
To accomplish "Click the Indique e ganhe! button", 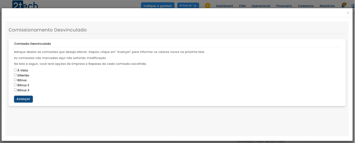I will point(158,6).
